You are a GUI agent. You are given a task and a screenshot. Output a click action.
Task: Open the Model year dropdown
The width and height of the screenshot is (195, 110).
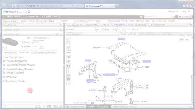coord(42,47)
